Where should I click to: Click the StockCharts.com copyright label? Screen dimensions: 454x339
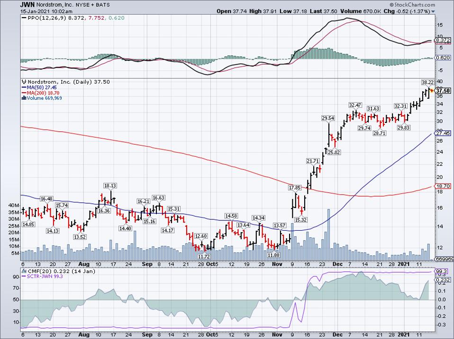[412, 5]
